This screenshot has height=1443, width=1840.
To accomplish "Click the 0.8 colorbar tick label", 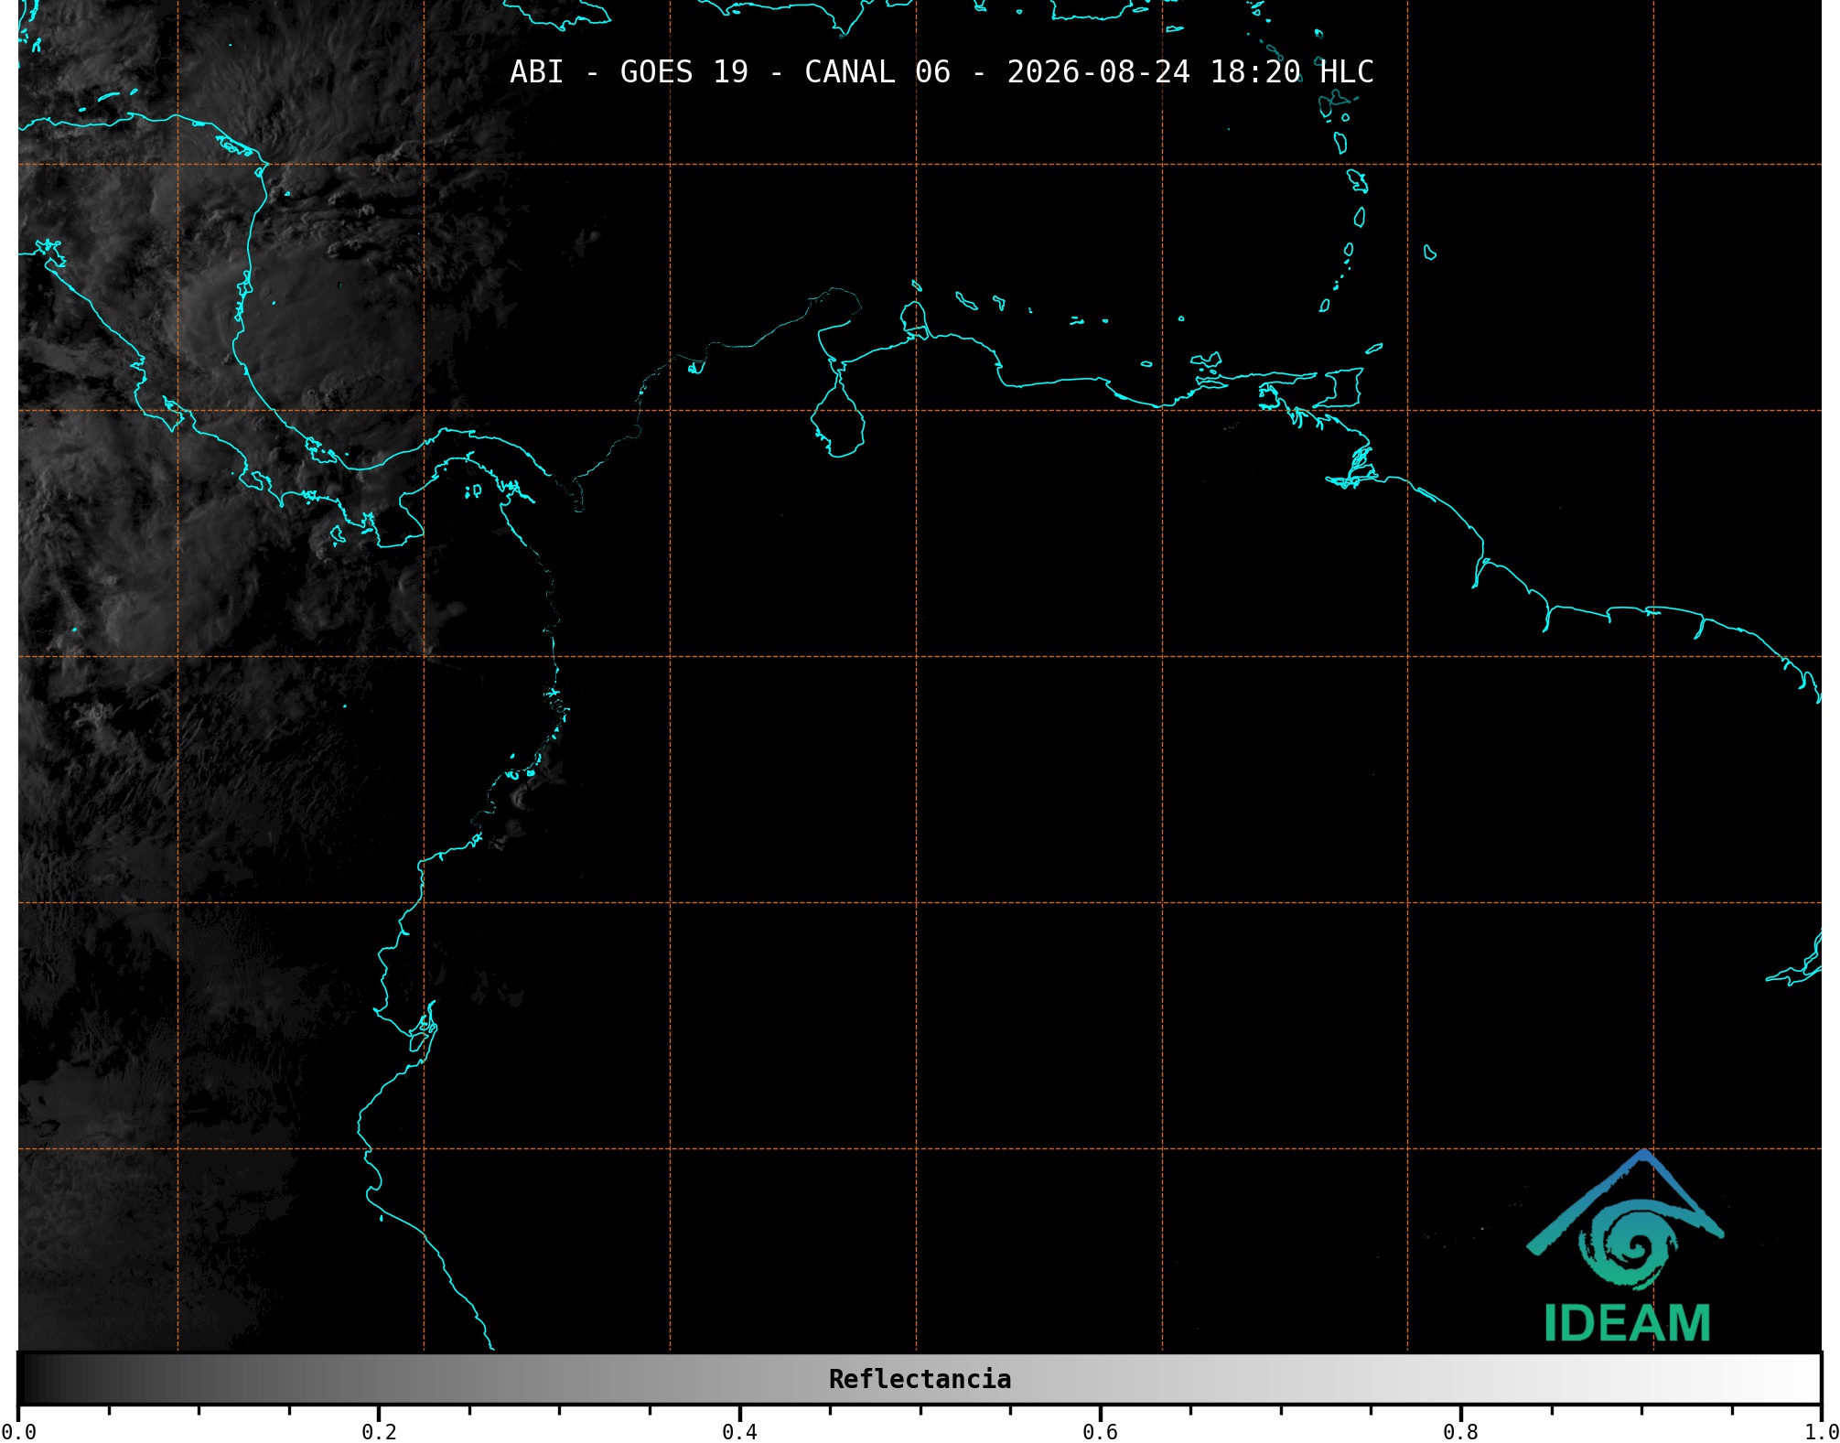I will pyautogui.click(x=1460, y=1432).
